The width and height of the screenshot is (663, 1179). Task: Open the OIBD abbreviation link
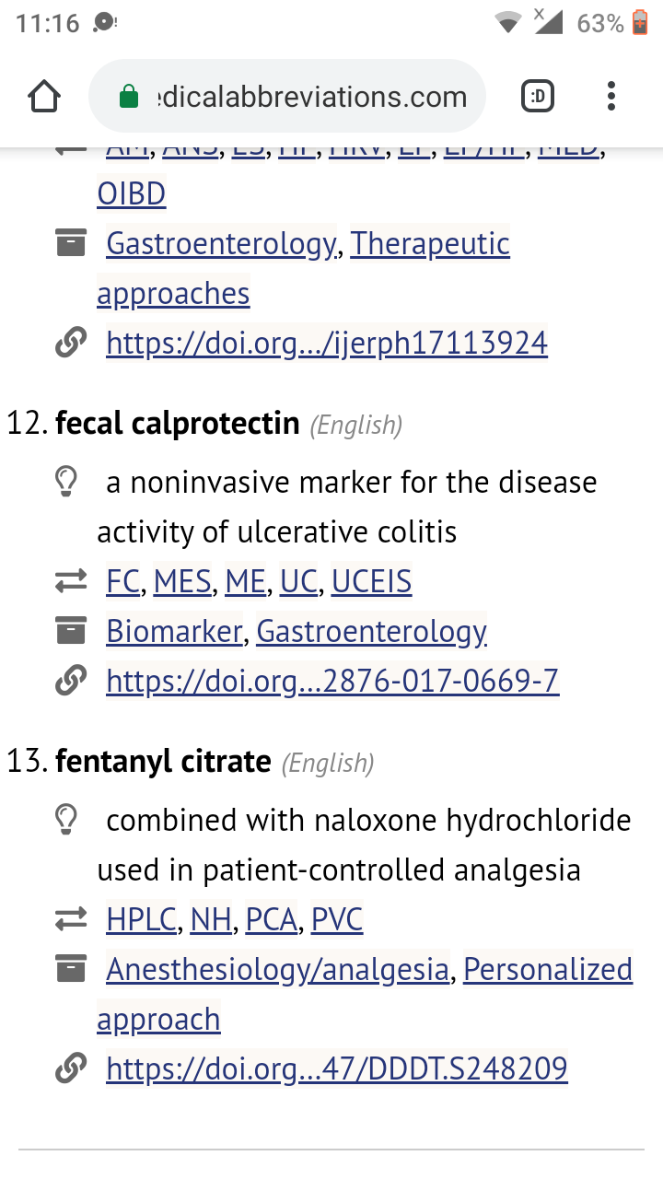point(132,193)
